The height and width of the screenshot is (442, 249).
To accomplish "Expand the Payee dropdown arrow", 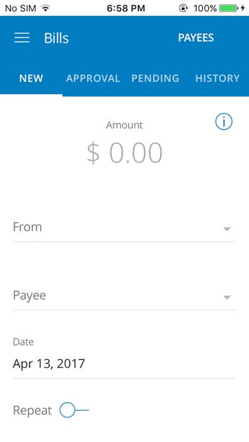I will click(227, 297).
